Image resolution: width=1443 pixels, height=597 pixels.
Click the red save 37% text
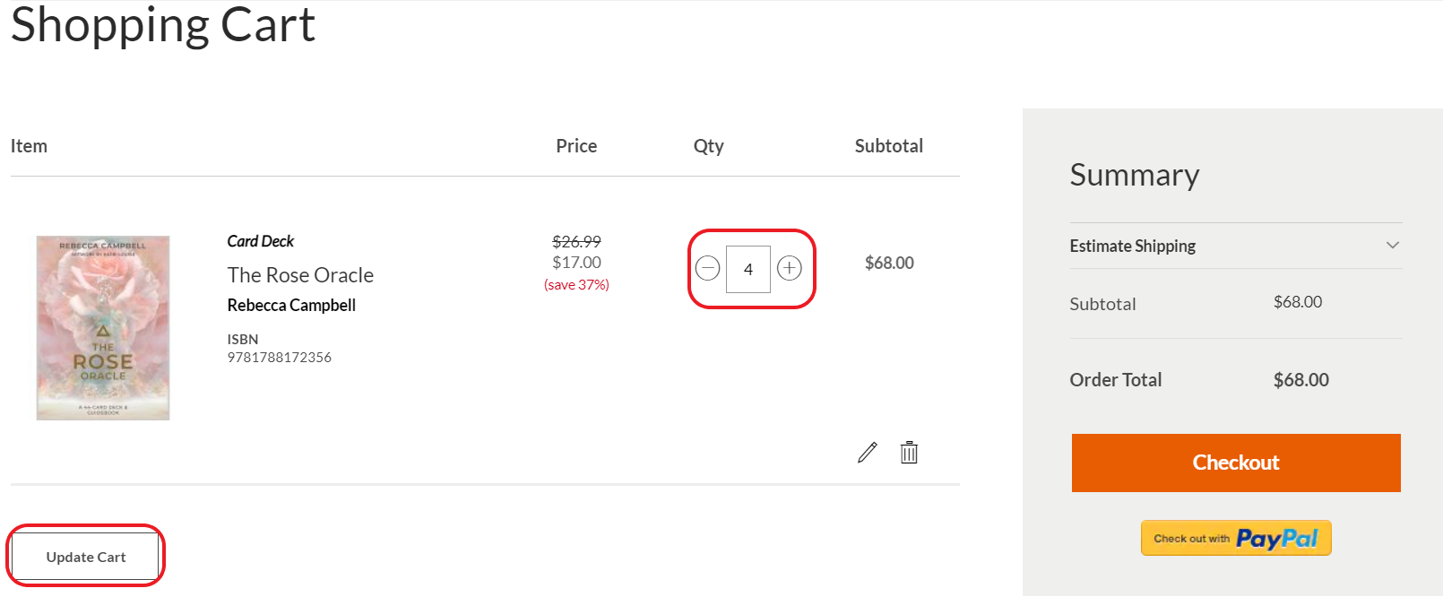(x=576, y=285)
